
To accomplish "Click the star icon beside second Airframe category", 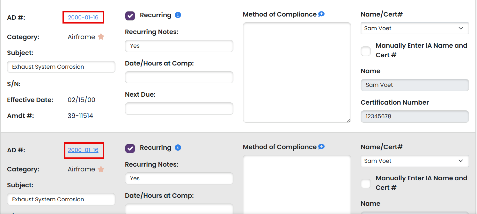I will tap(101, 169).
